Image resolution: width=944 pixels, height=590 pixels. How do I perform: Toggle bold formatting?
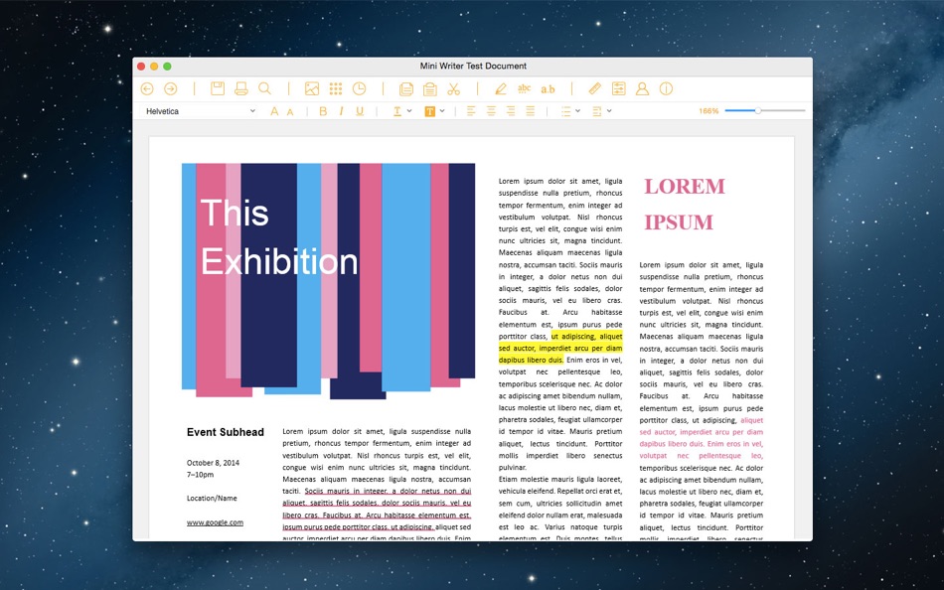322,110
